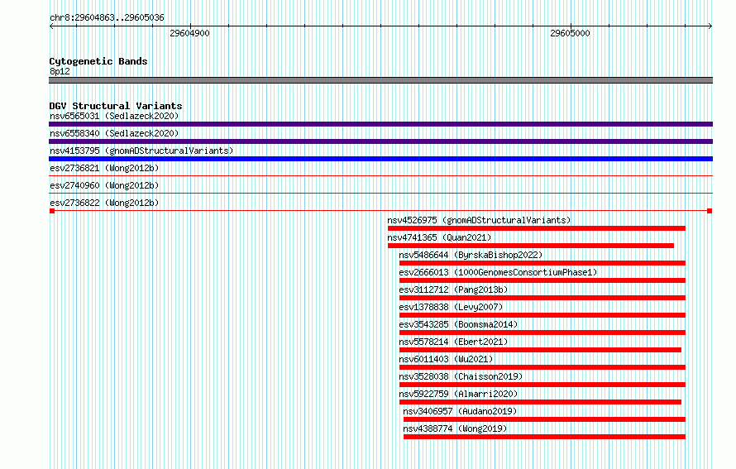Click the red bar under esv3543285
This screenshot has height=469, width=736.
click(x=542, y=333)
